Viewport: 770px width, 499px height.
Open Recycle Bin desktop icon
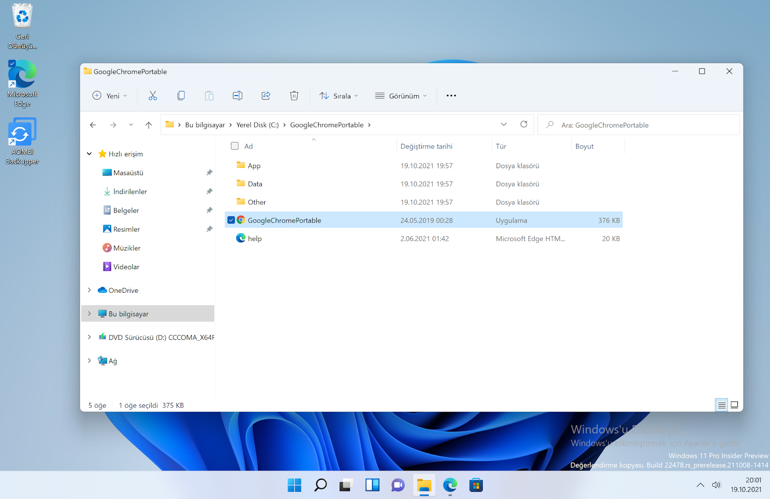pos(22,26)
